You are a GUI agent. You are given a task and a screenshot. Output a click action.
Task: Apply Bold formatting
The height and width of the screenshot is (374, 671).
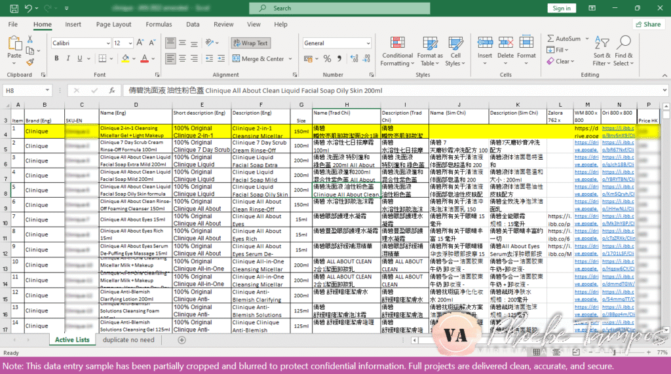[x=56, y=58]
